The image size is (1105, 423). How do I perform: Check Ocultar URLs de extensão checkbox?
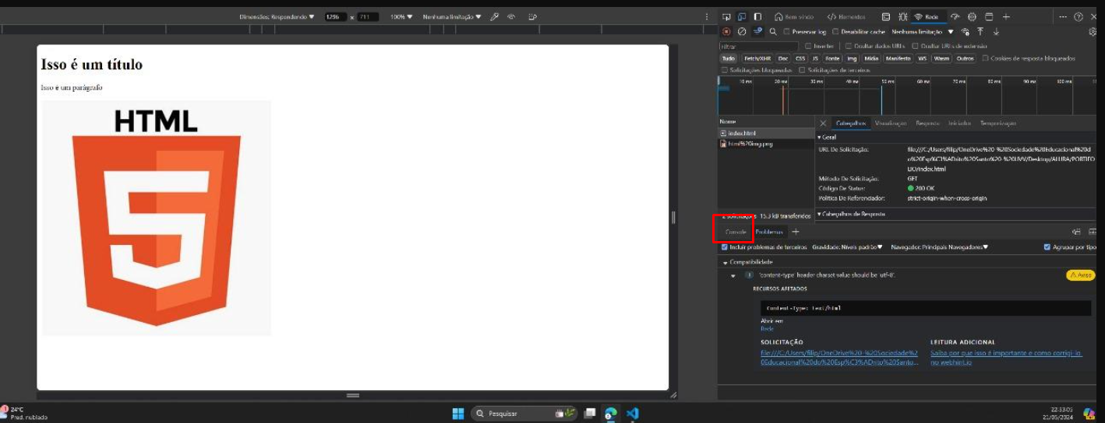click(x=915, y=46)
